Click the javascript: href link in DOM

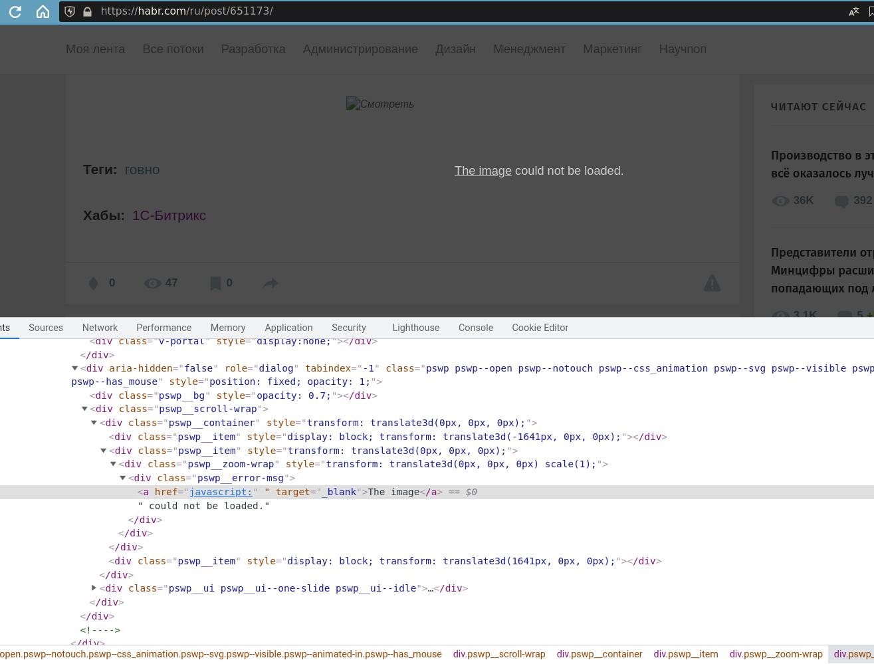click(221, 492)
